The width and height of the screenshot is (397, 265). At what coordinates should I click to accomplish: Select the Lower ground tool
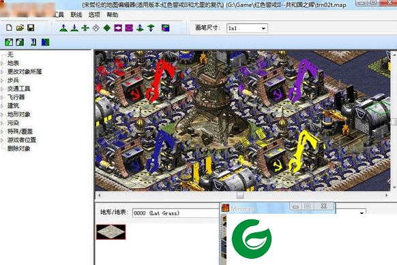tap(74, 28)
